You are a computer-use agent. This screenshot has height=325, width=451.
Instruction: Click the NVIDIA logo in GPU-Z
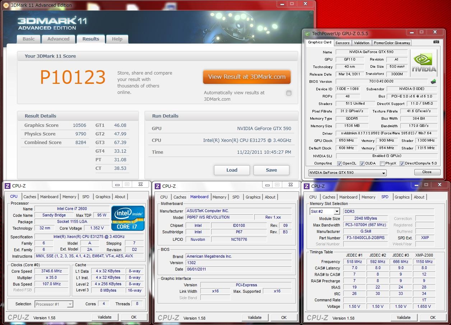coord(424,63)
